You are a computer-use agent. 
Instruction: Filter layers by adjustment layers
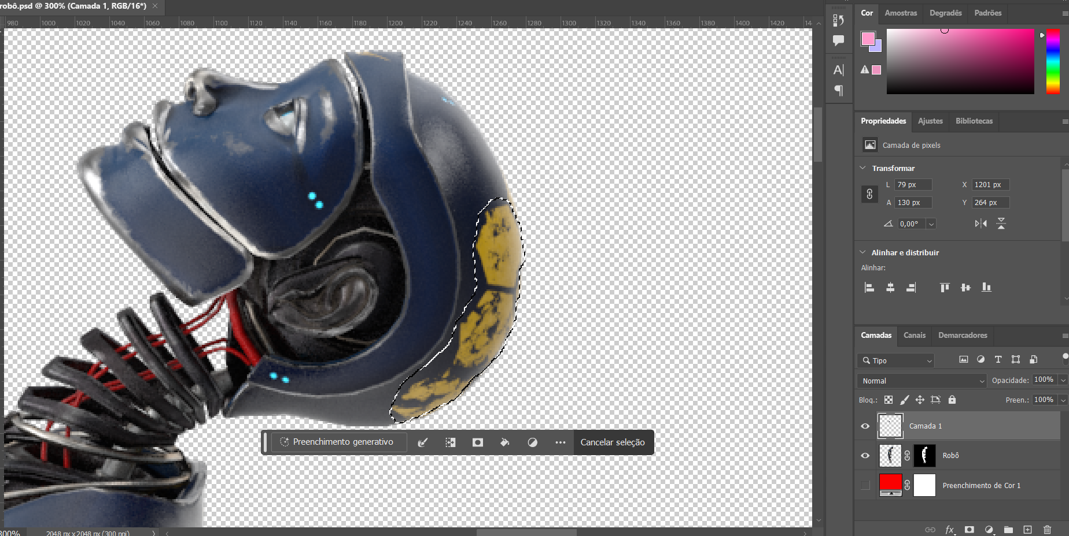(x=980, y=359)
